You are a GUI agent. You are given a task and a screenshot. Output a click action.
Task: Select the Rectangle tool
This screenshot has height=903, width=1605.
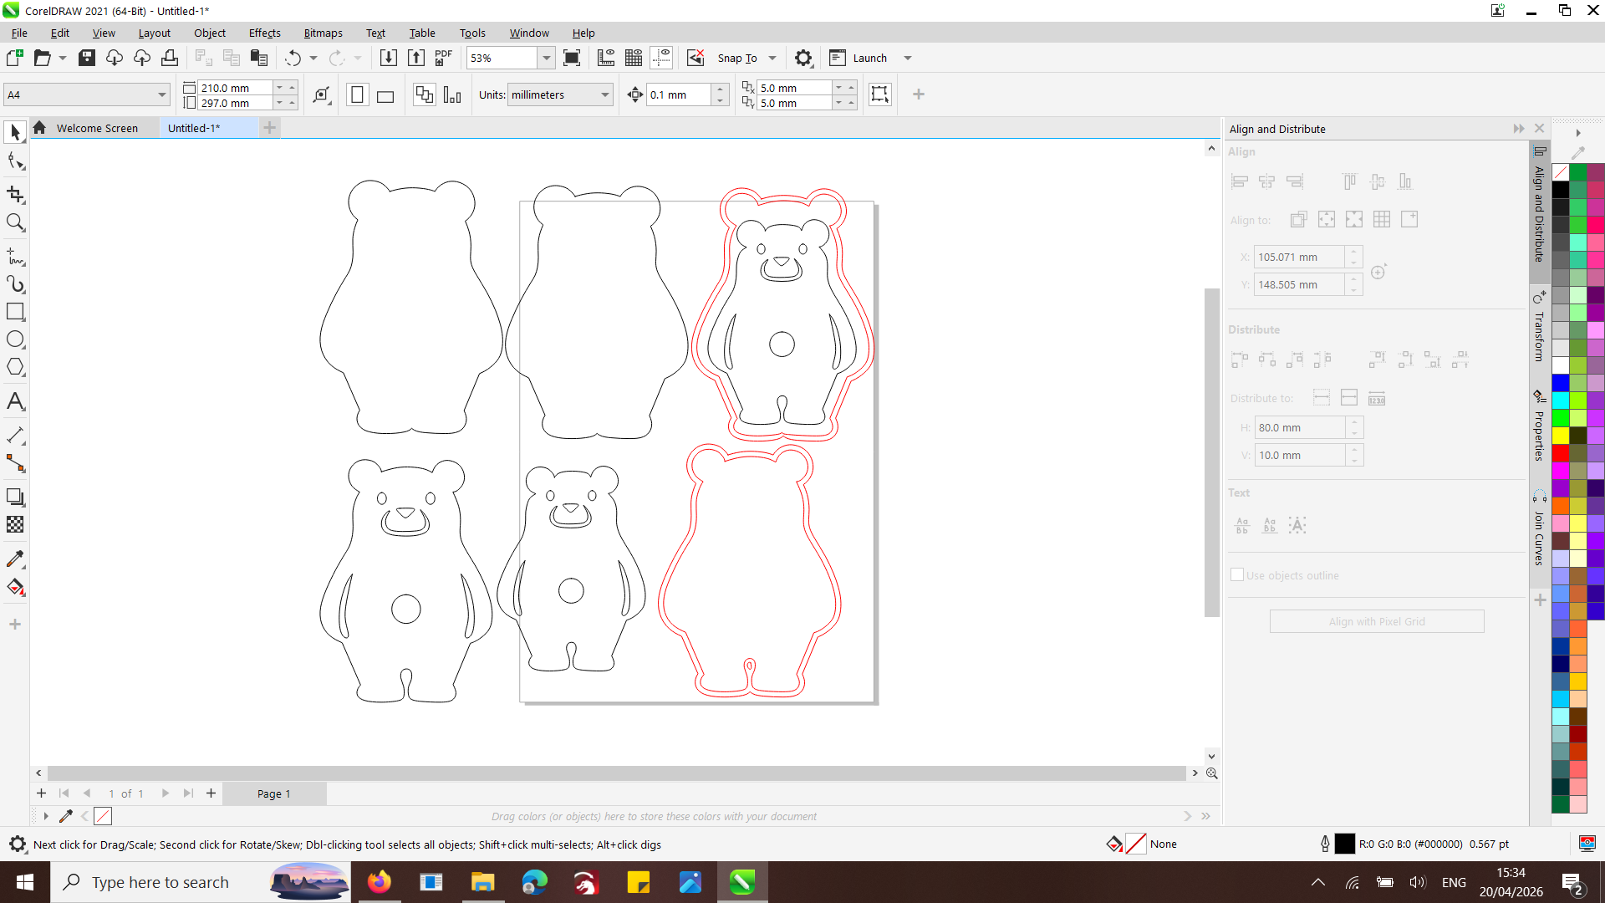click(15, 312)
